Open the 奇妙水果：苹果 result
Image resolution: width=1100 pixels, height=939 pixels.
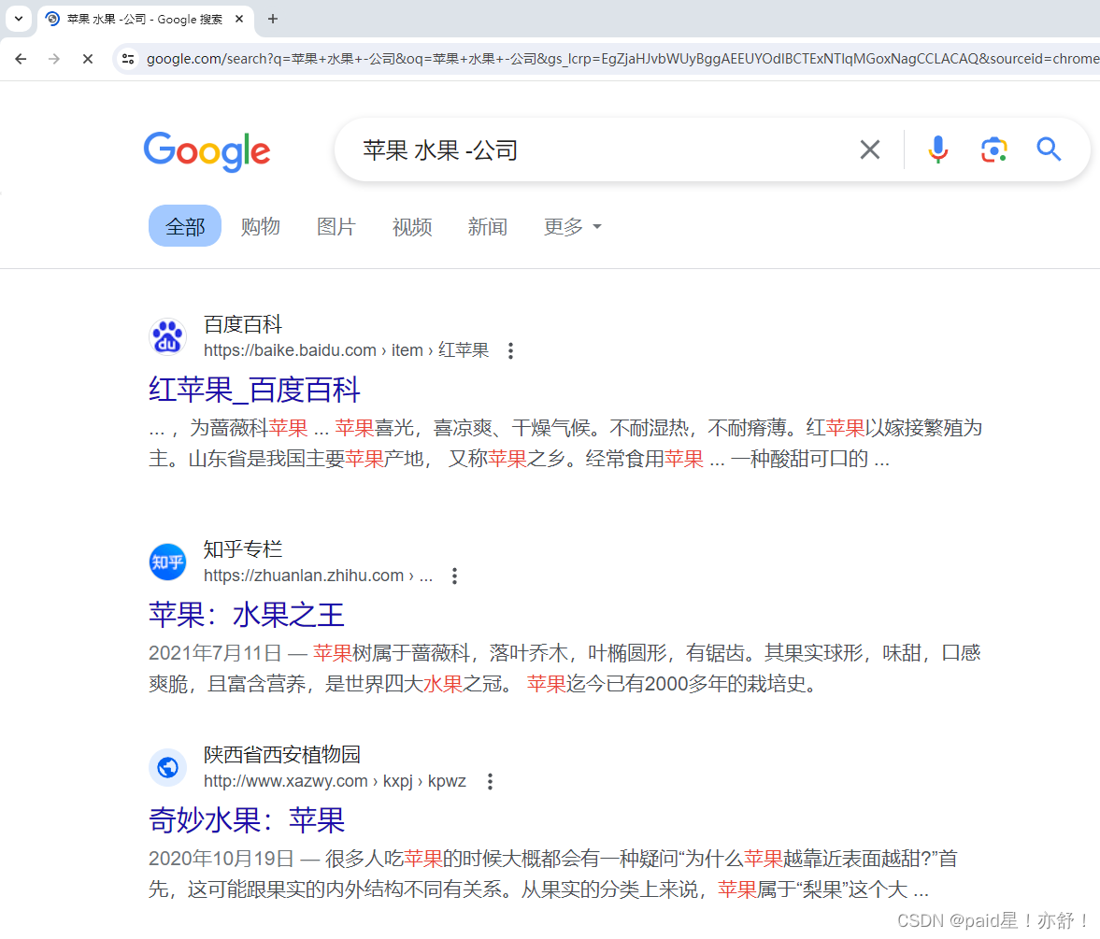[x=247, y=820]
